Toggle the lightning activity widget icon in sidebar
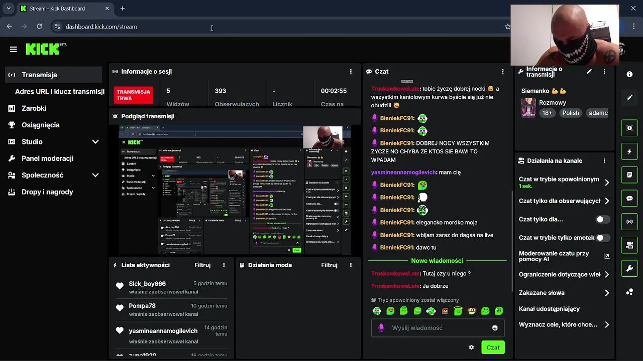This screenshot has height=361, width=643. point(629,151)
